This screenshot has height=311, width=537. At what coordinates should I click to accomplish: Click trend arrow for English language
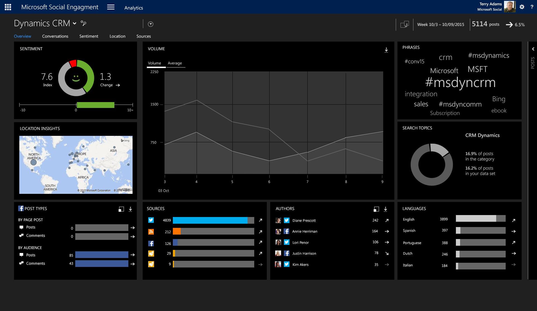514,221
